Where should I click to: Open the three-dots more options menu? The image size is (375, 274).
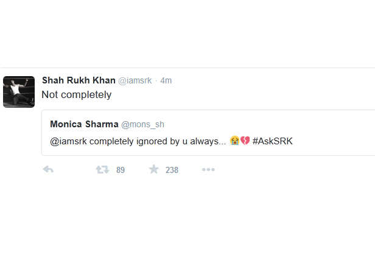208,170
